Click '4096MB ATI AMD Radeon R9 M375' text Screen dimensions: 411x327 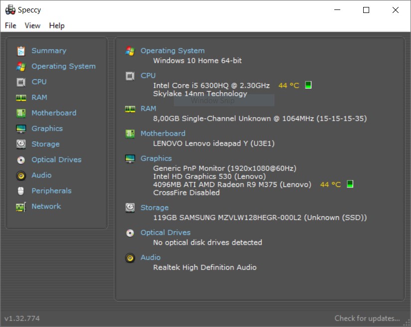pyautogui.click(x=215, y=184)
